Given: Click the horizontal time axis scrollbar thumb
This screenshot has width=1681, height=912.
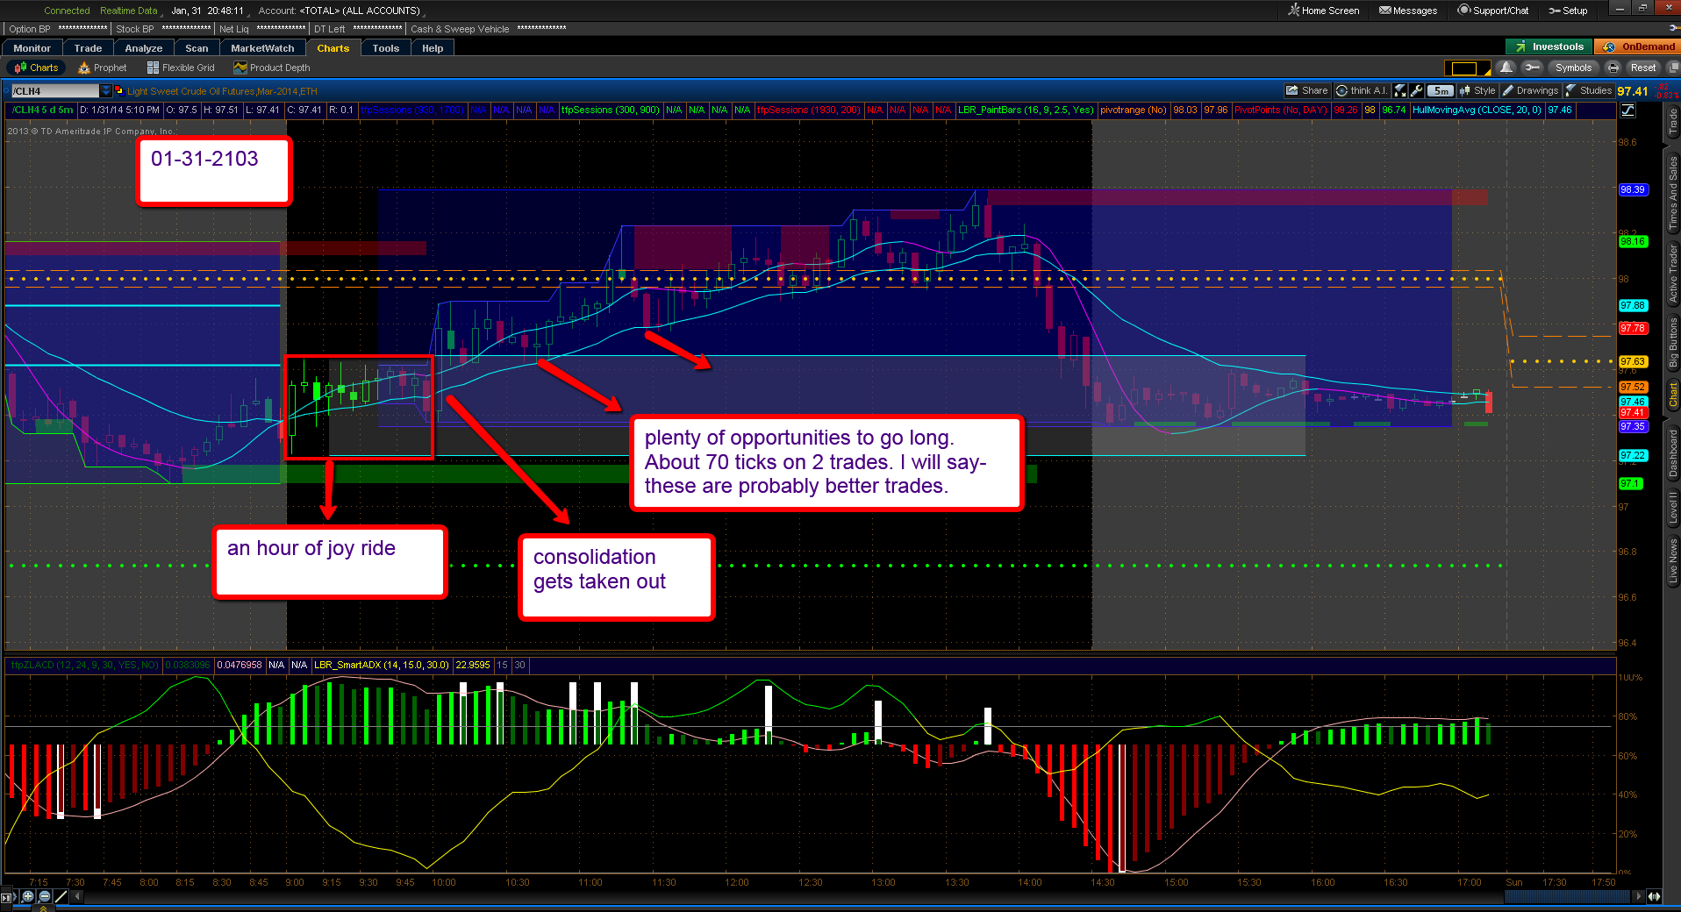Looking at the screenshot, I should click(x=1568, y=896).
